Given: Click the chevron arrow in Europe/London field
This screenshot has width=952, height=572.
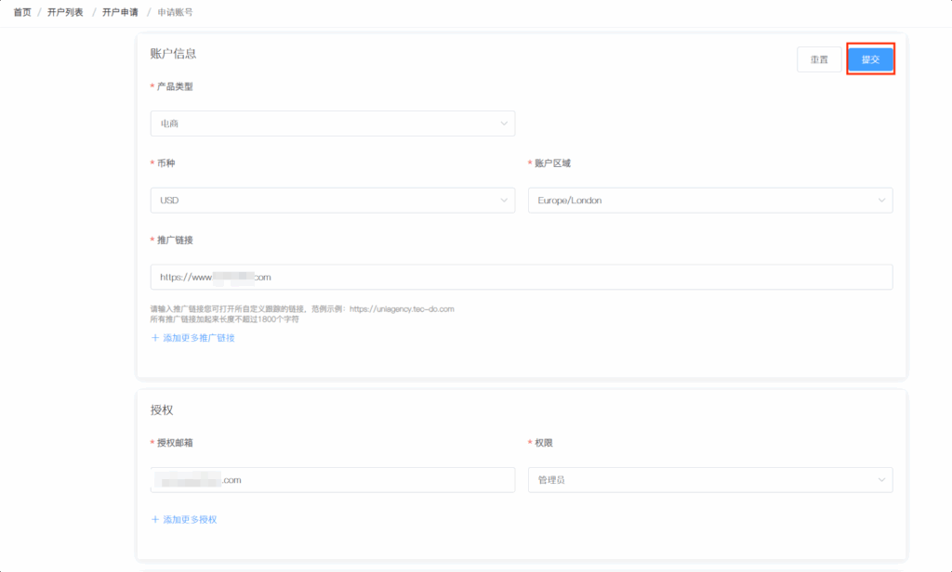Looking at the screenshot, I should [x=881, y=201].
